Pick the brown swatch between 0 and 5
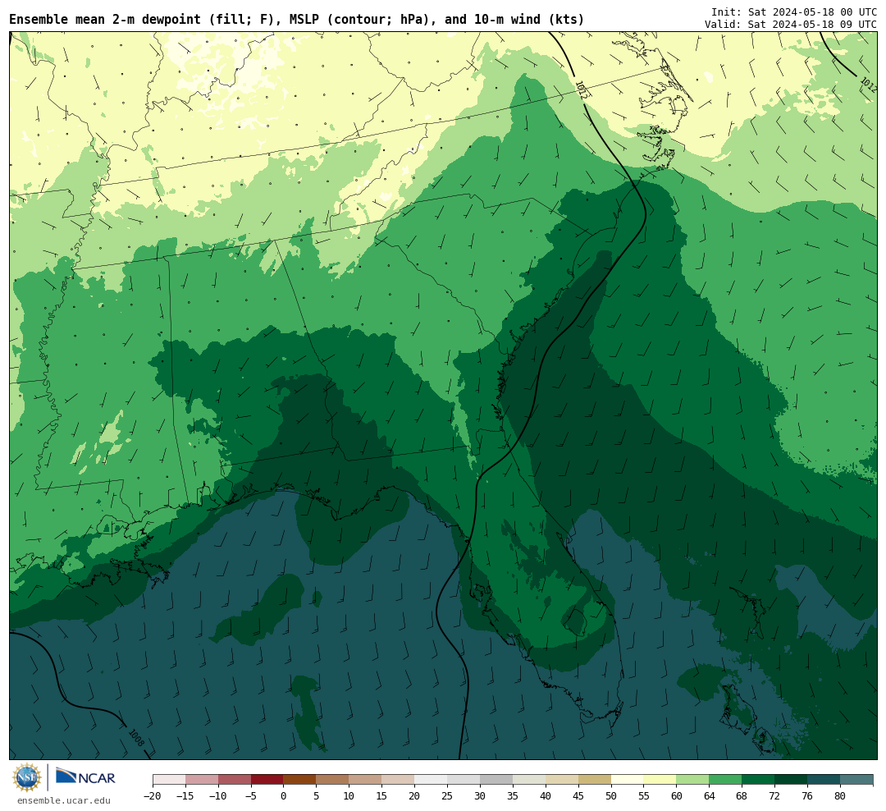 click(x=299, y=780)
